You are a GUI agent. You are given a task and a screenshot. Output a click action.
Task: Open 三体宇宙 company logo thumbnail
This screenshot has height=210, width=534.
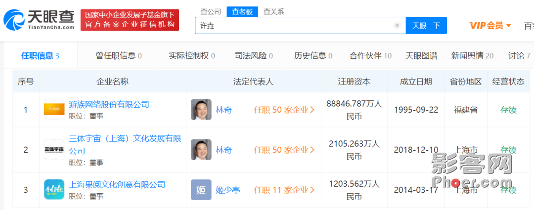[x=54, y=150]
